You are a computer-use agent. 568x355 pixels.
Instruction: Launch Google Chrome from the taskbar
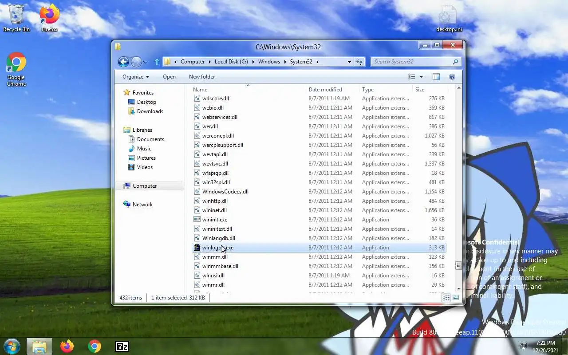coord(95,346)
